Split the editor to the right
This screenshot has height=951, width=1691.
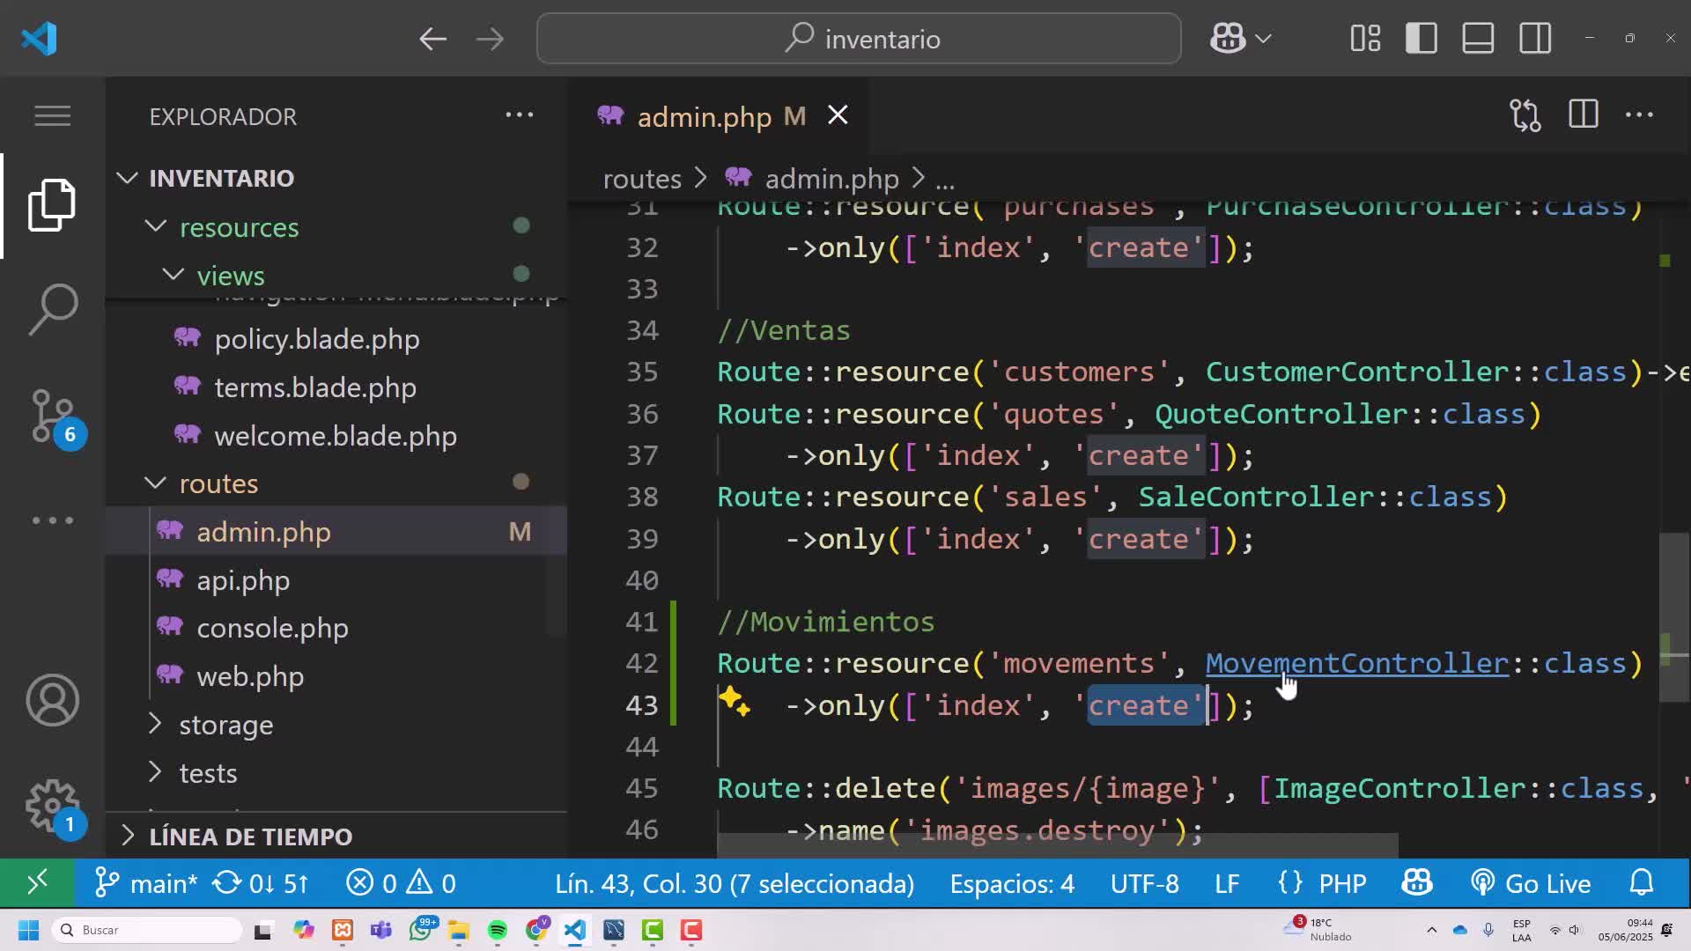1583,115
